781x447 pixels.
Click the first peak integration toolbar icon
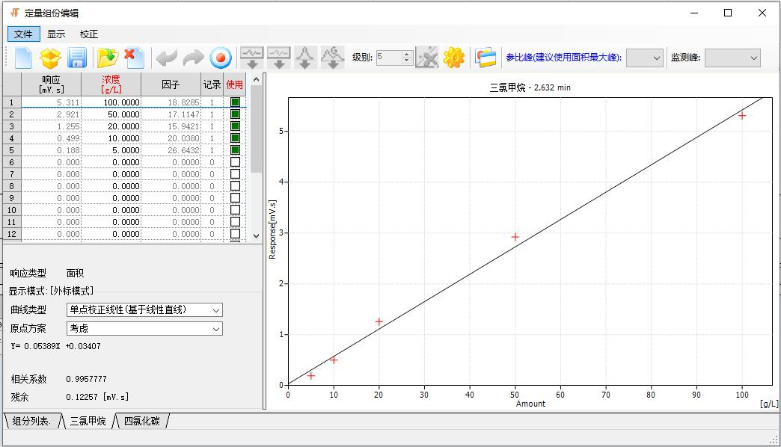pyautogui.click(x=252, y=58)
